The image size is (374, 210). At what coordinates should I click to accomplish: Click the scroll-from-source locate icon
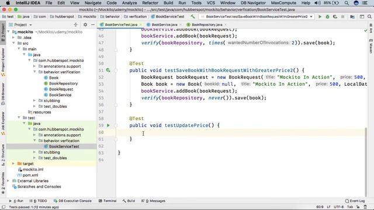click(75, 24)
